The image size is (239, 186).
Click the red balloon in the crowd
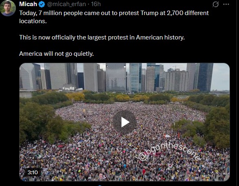pos(144,171)
